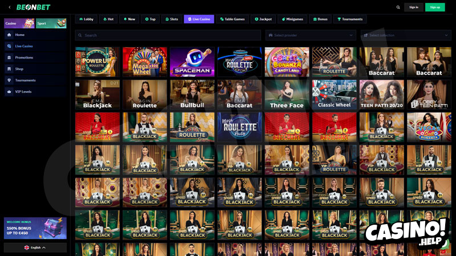This screenshot has height=256, width=456.
Task: Open the Three Face game
Action: 287,94
